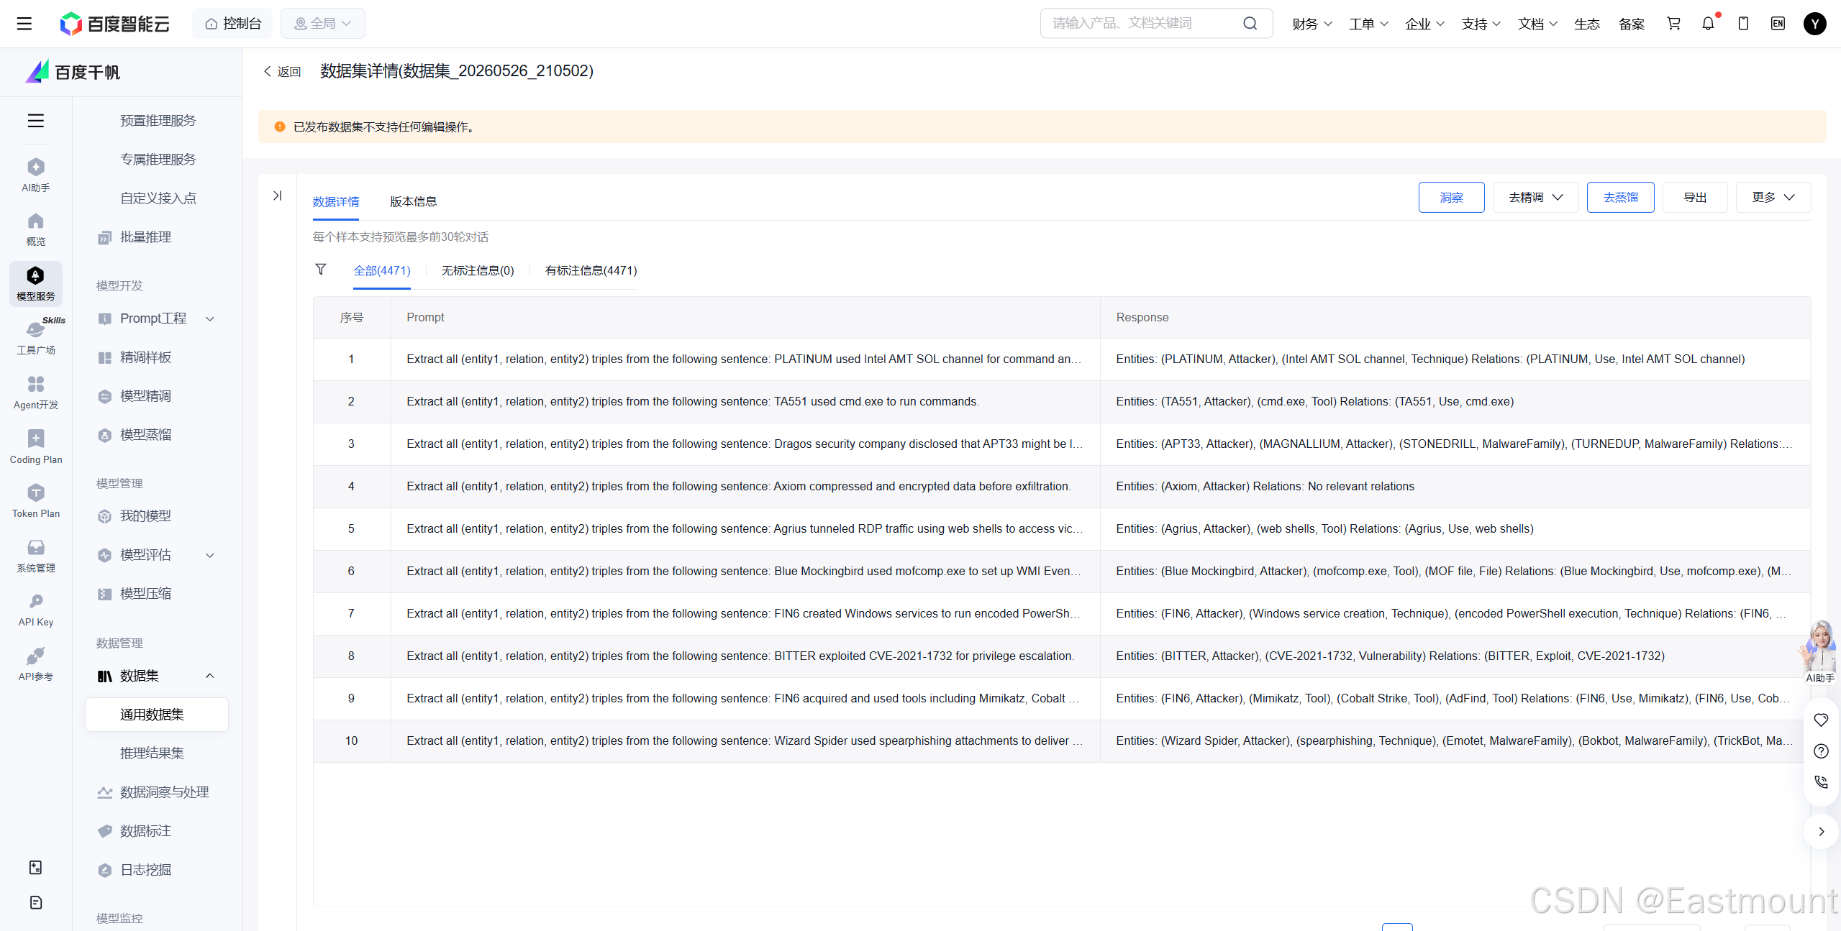This screenshot has height=931, width=1841.
Task: Open Token Plan section
Action: (36, 501)
